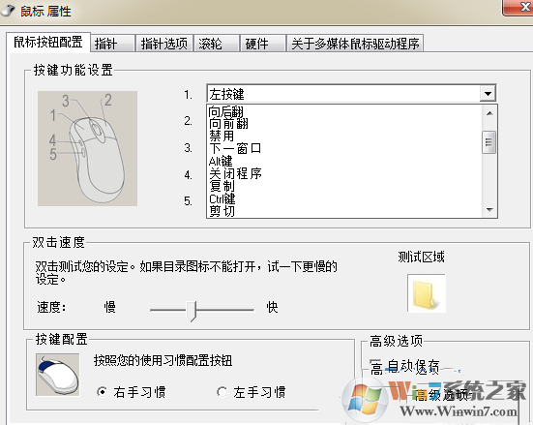Select the 左手习惯 radio button
The width and height of the screenshot is (533, 425).
[222, 392]
